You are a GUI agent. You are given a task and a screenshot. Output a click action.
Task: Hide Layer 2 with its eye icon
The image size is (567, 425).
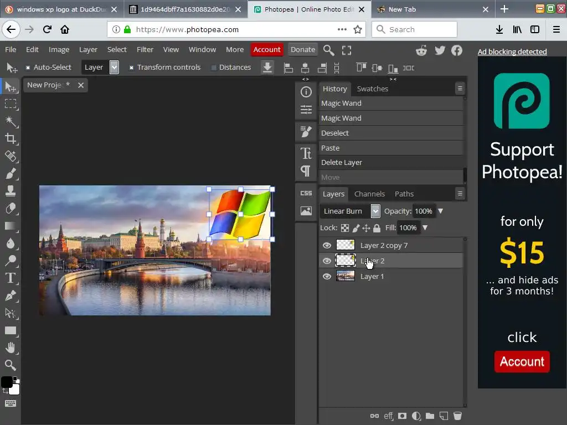click(x=327, y=261)
